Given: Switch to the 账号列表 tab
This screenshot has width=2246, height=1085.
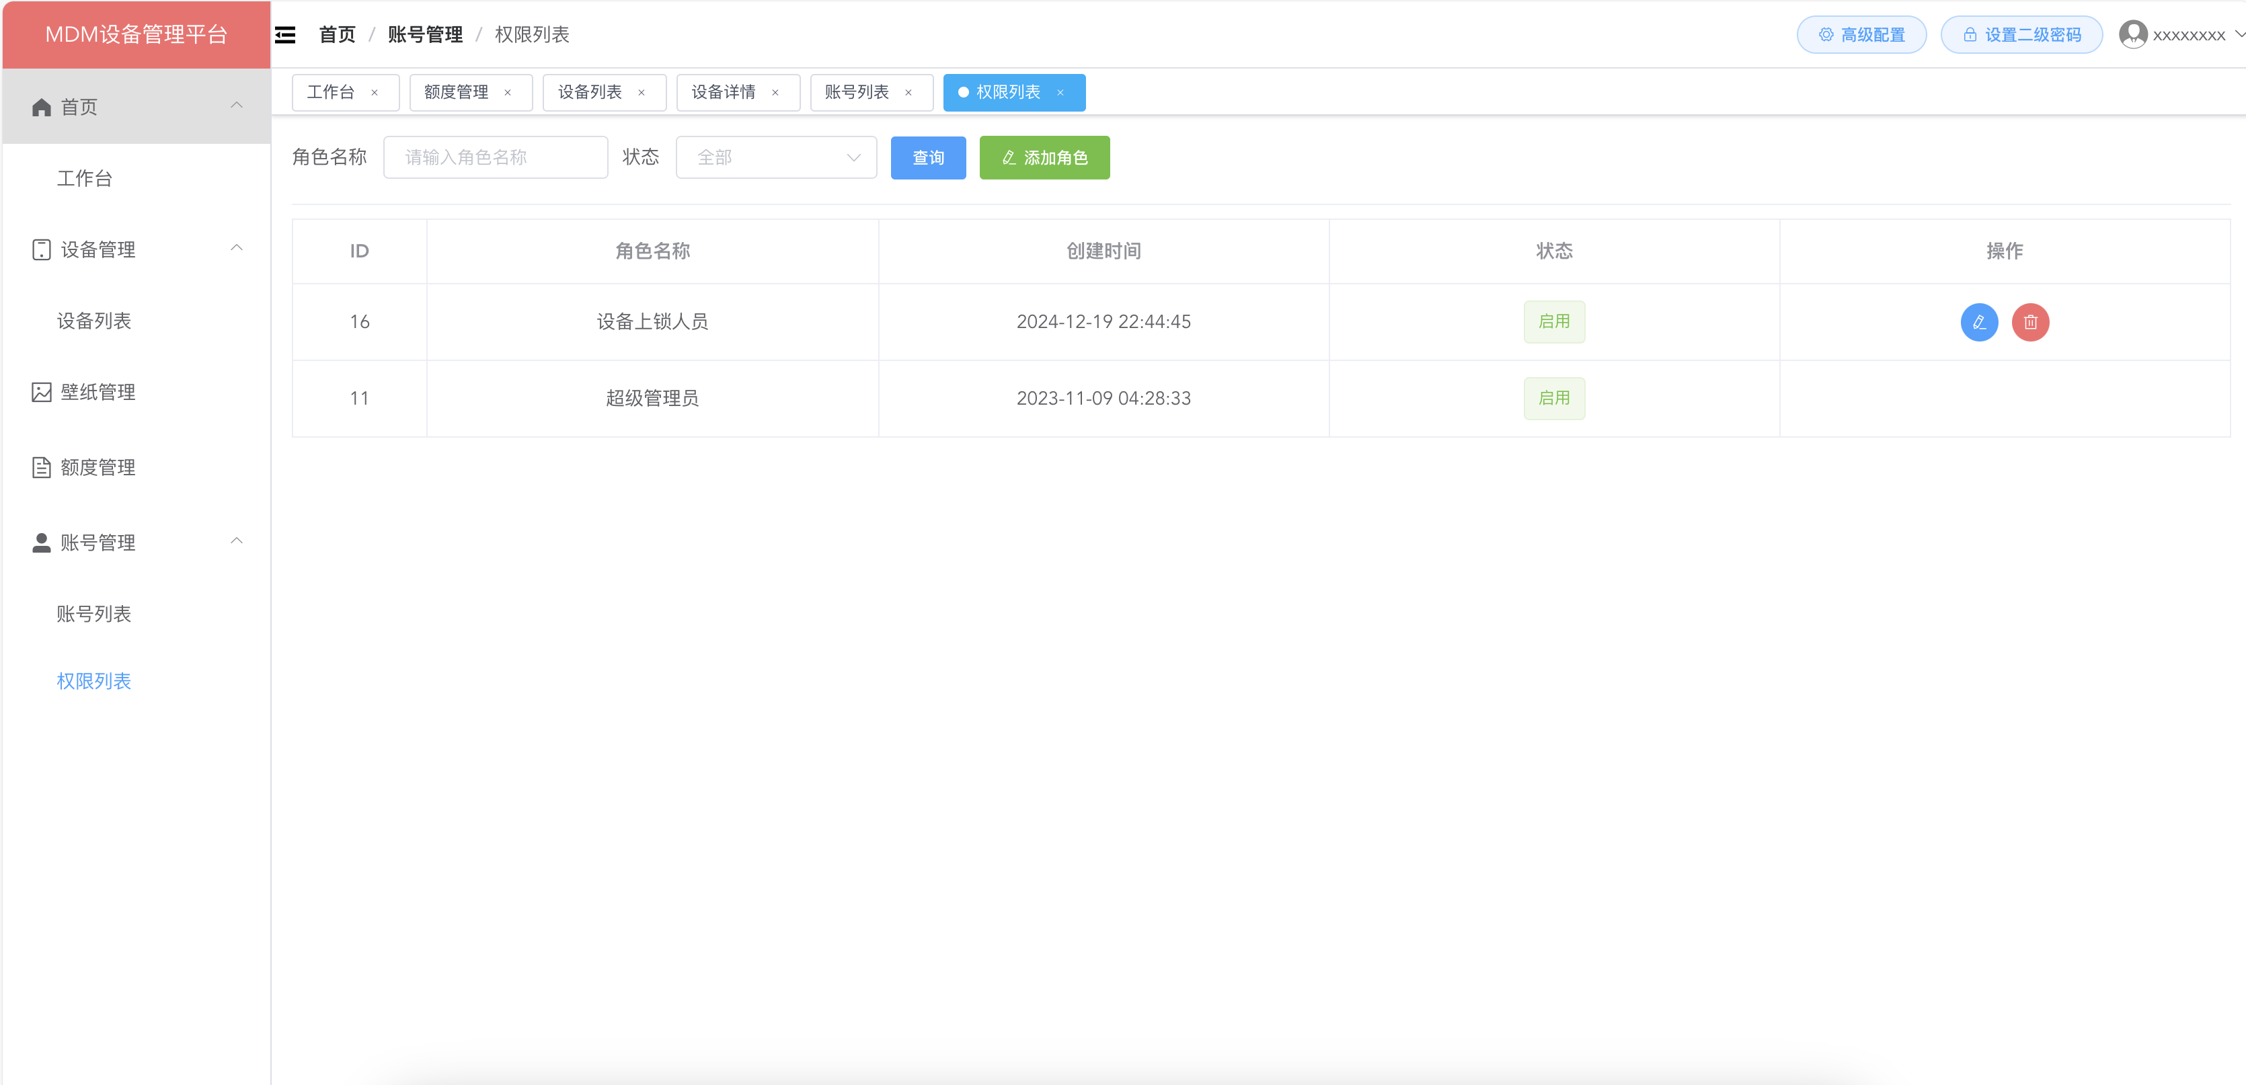Looking at the screenshot, I should [856, 92].
